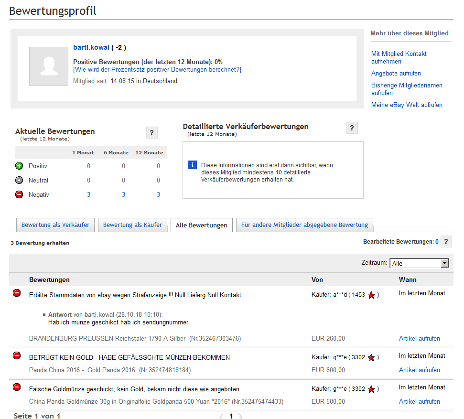Open Für andere Mitglieder abgegebene Bewertung tab
Screen dimensions: 464x419
304,225
